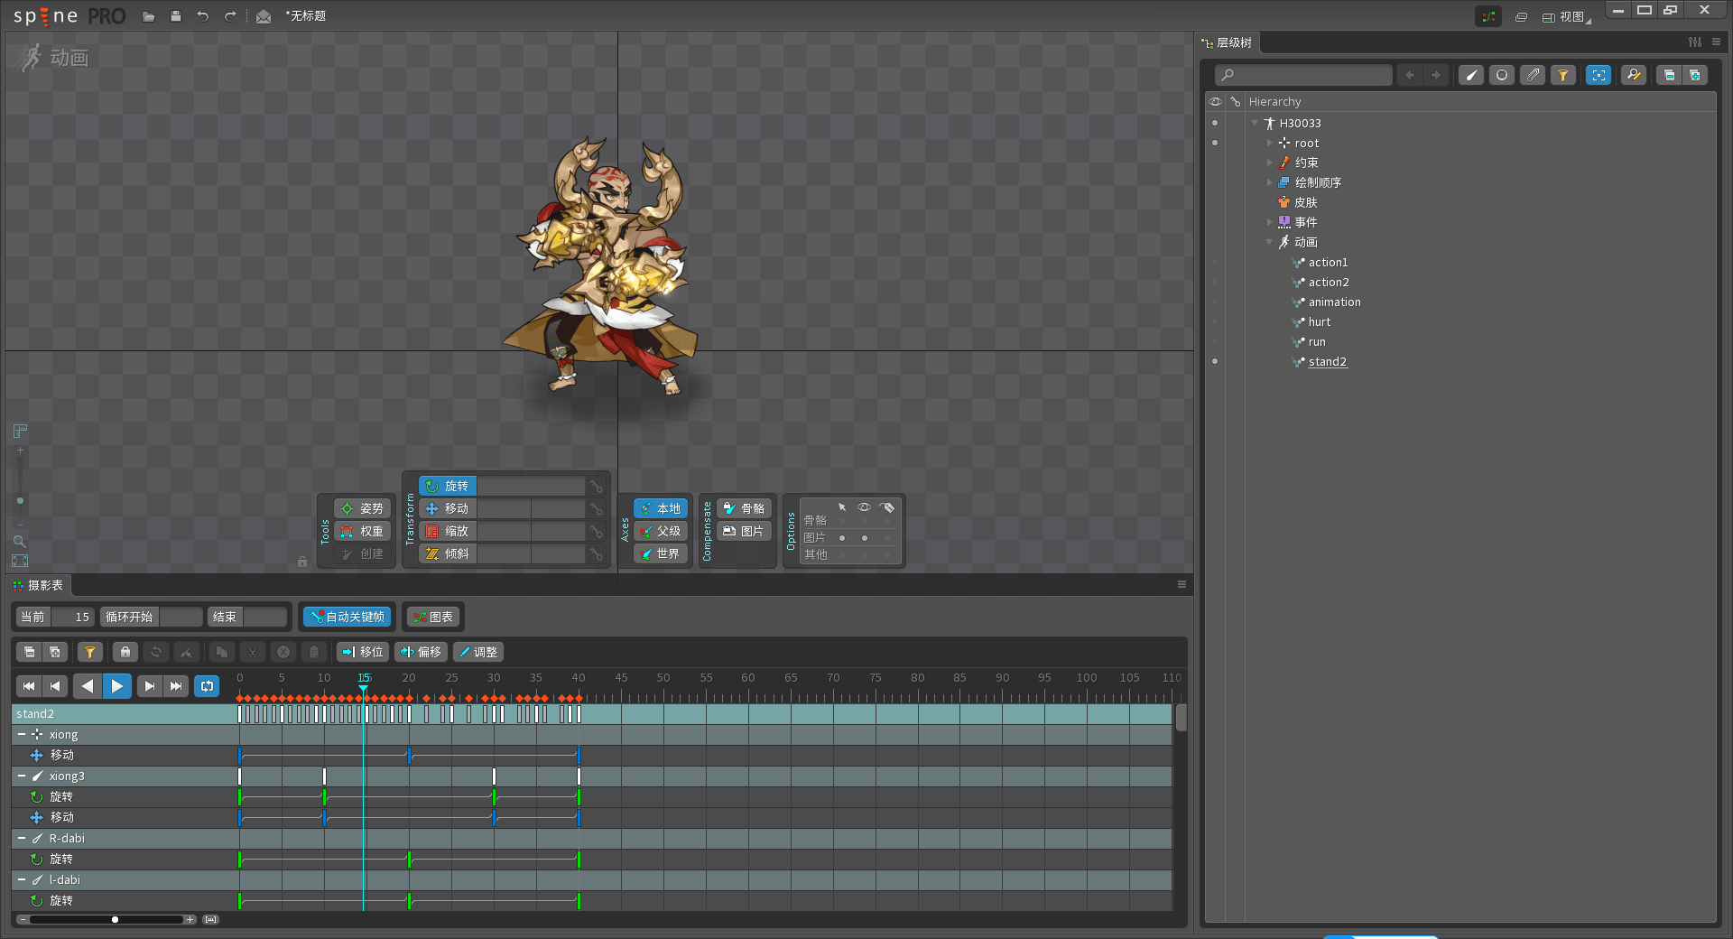Choose Local (本地) axes
1733x939 pixels.
pos(661,508)
